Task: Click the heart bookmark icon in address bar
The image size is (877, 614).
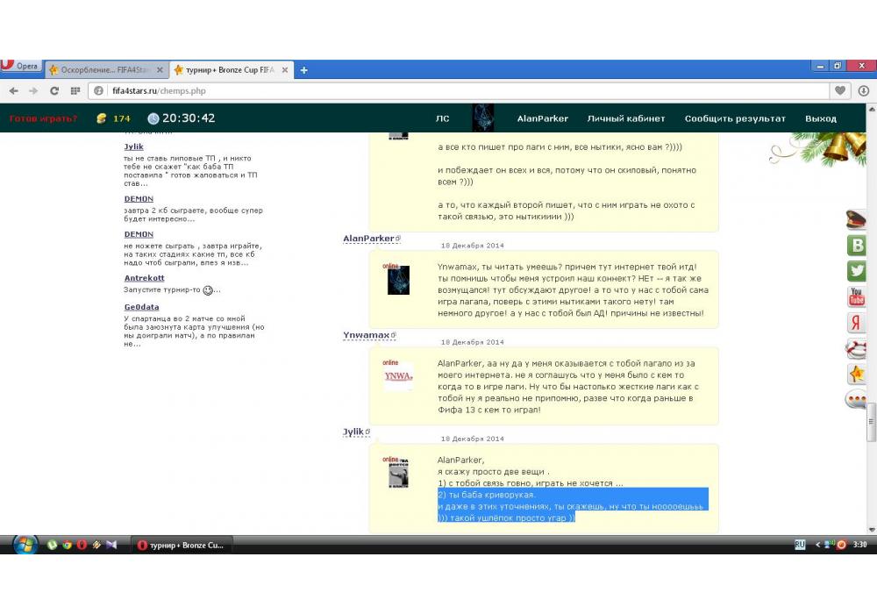Action: (x=840, y=91)
